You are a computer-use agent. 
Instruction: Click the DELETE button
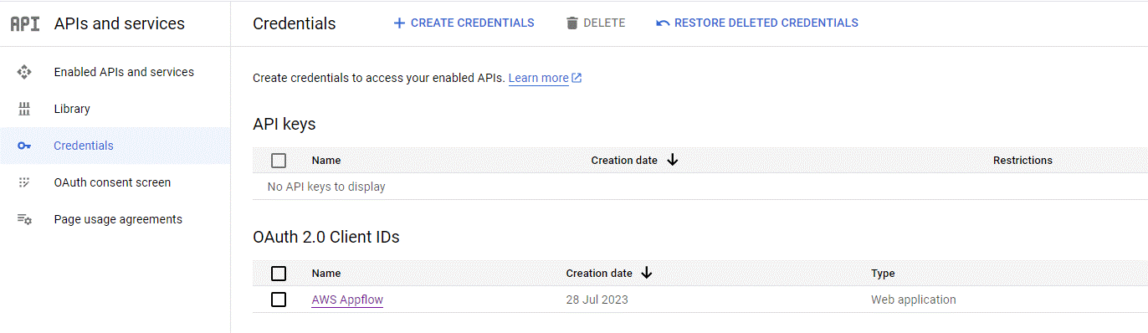(596, 23)
